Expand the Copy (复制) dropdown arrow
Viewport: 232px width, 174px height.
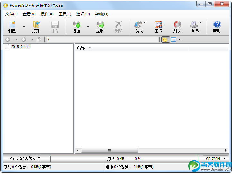(144, 22)
